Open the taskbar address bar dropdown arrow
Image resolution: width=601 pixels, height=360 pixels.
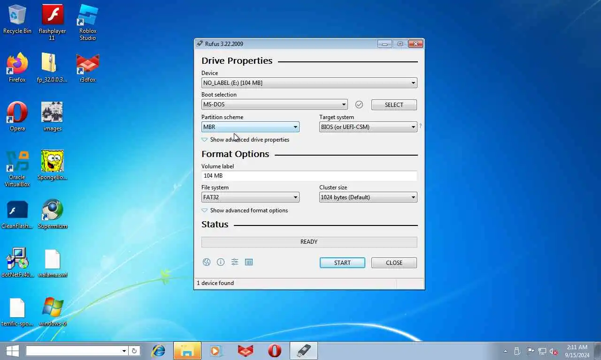tap(124, 351)
